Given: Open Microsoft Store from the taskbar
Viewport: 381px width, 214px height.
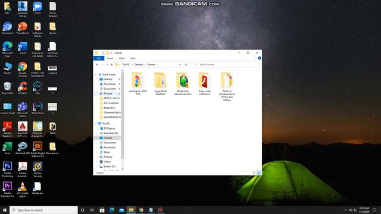Looking at the screenshot, I should coord(102,210).
